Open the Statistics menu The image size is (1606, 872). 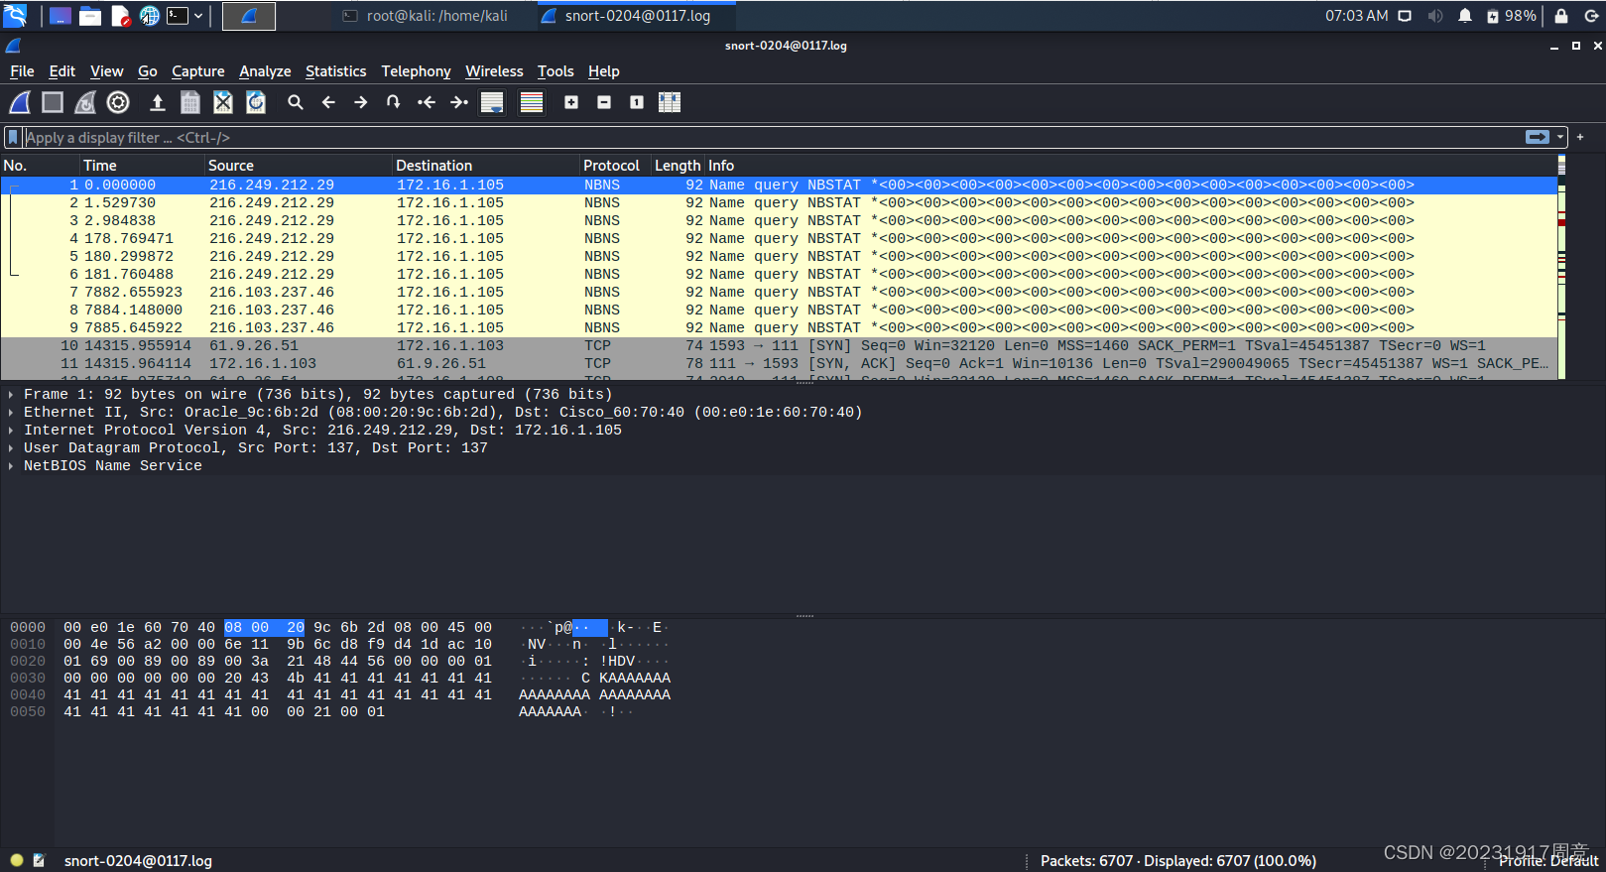[x=336, y=71]
